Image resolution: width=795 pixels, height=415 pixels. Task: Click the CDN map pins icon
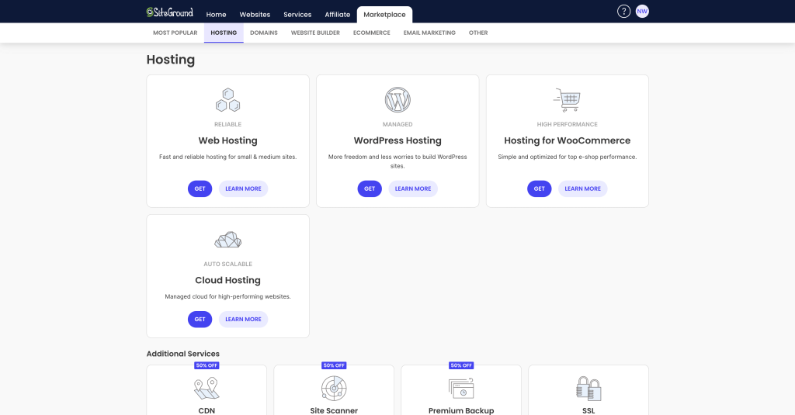(207, 387)
